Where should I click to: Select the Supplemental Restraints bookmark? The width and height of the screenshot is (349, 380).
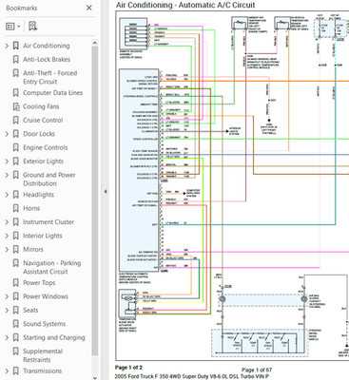pyautogui.click(x=43, y=355)
